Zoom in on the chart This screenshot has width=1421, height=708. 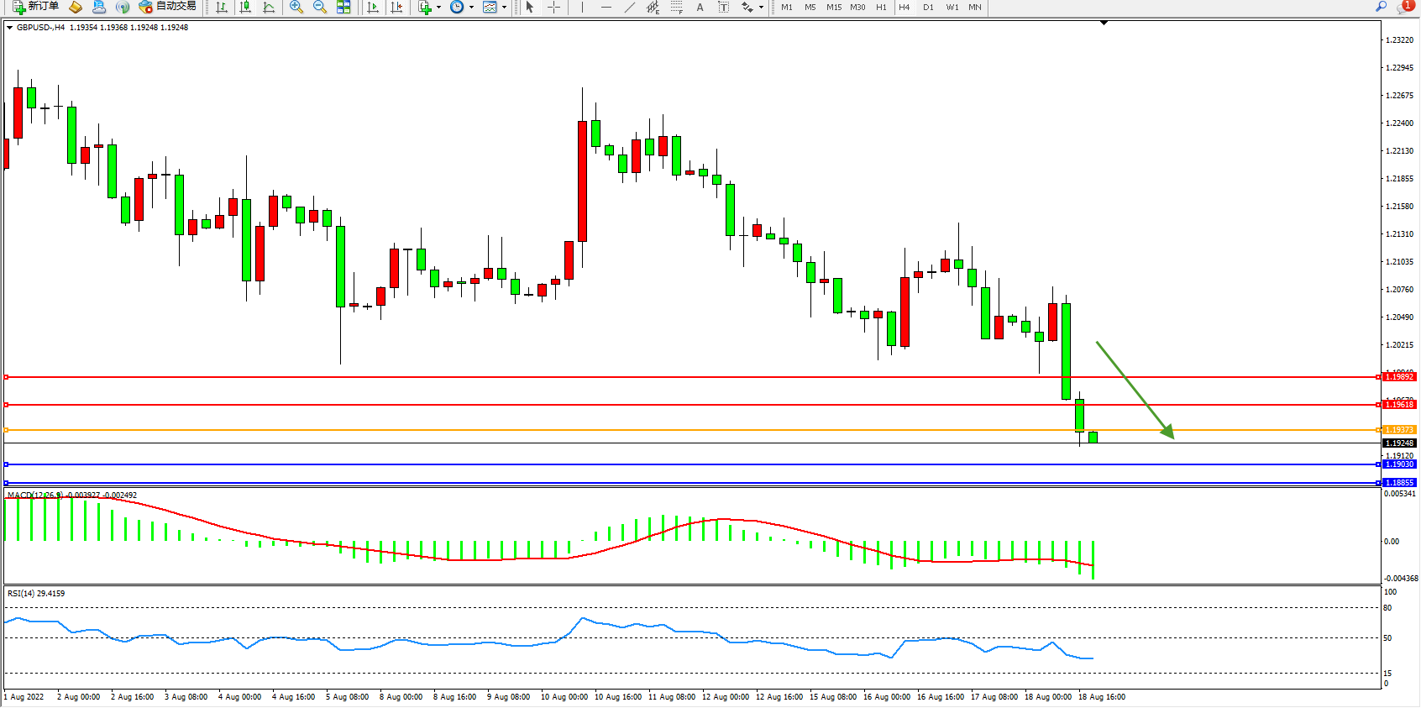pos(296,7)
